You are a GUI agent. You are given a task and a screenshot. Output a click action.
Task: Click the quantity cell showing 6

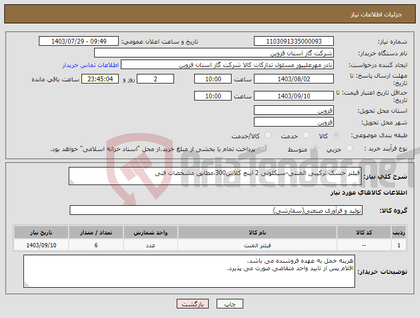[x=96, y=245]
